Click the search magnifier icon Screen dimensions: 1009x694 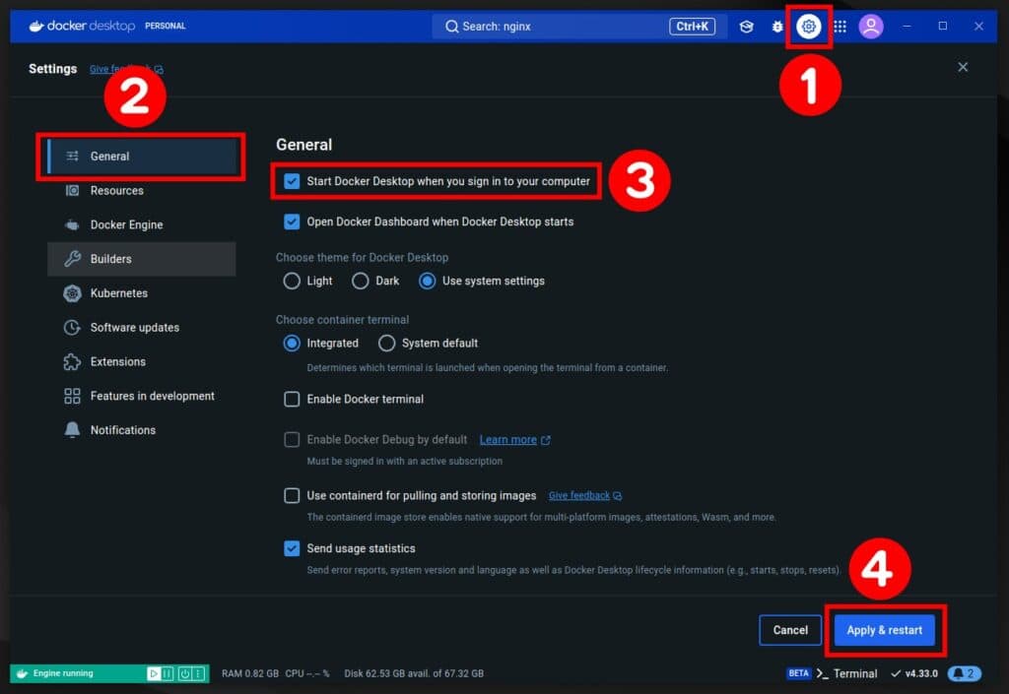tap(451, 27)
